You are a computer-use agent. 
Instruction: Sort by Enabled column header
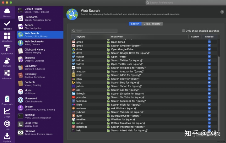click(209, 37)
